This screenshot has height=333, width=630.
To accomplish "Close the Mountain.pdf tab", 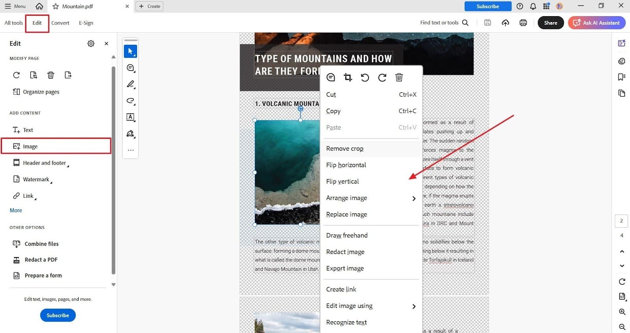I will coord(127,6).
